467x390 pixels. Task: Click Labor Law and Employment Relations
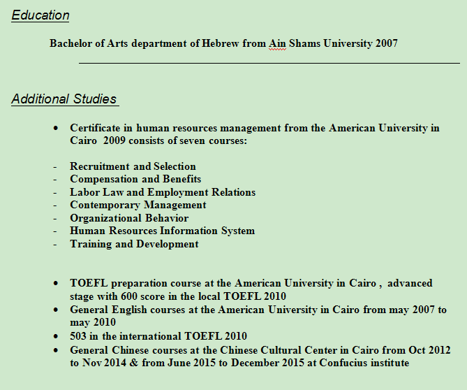pyautogui.click(x=163, y=192)
